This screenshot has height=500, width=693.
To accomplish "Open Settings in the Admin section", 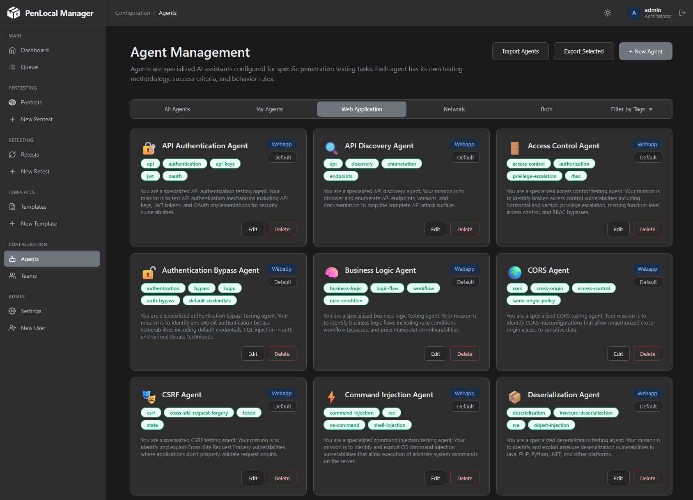I will [x=31, y=311].
